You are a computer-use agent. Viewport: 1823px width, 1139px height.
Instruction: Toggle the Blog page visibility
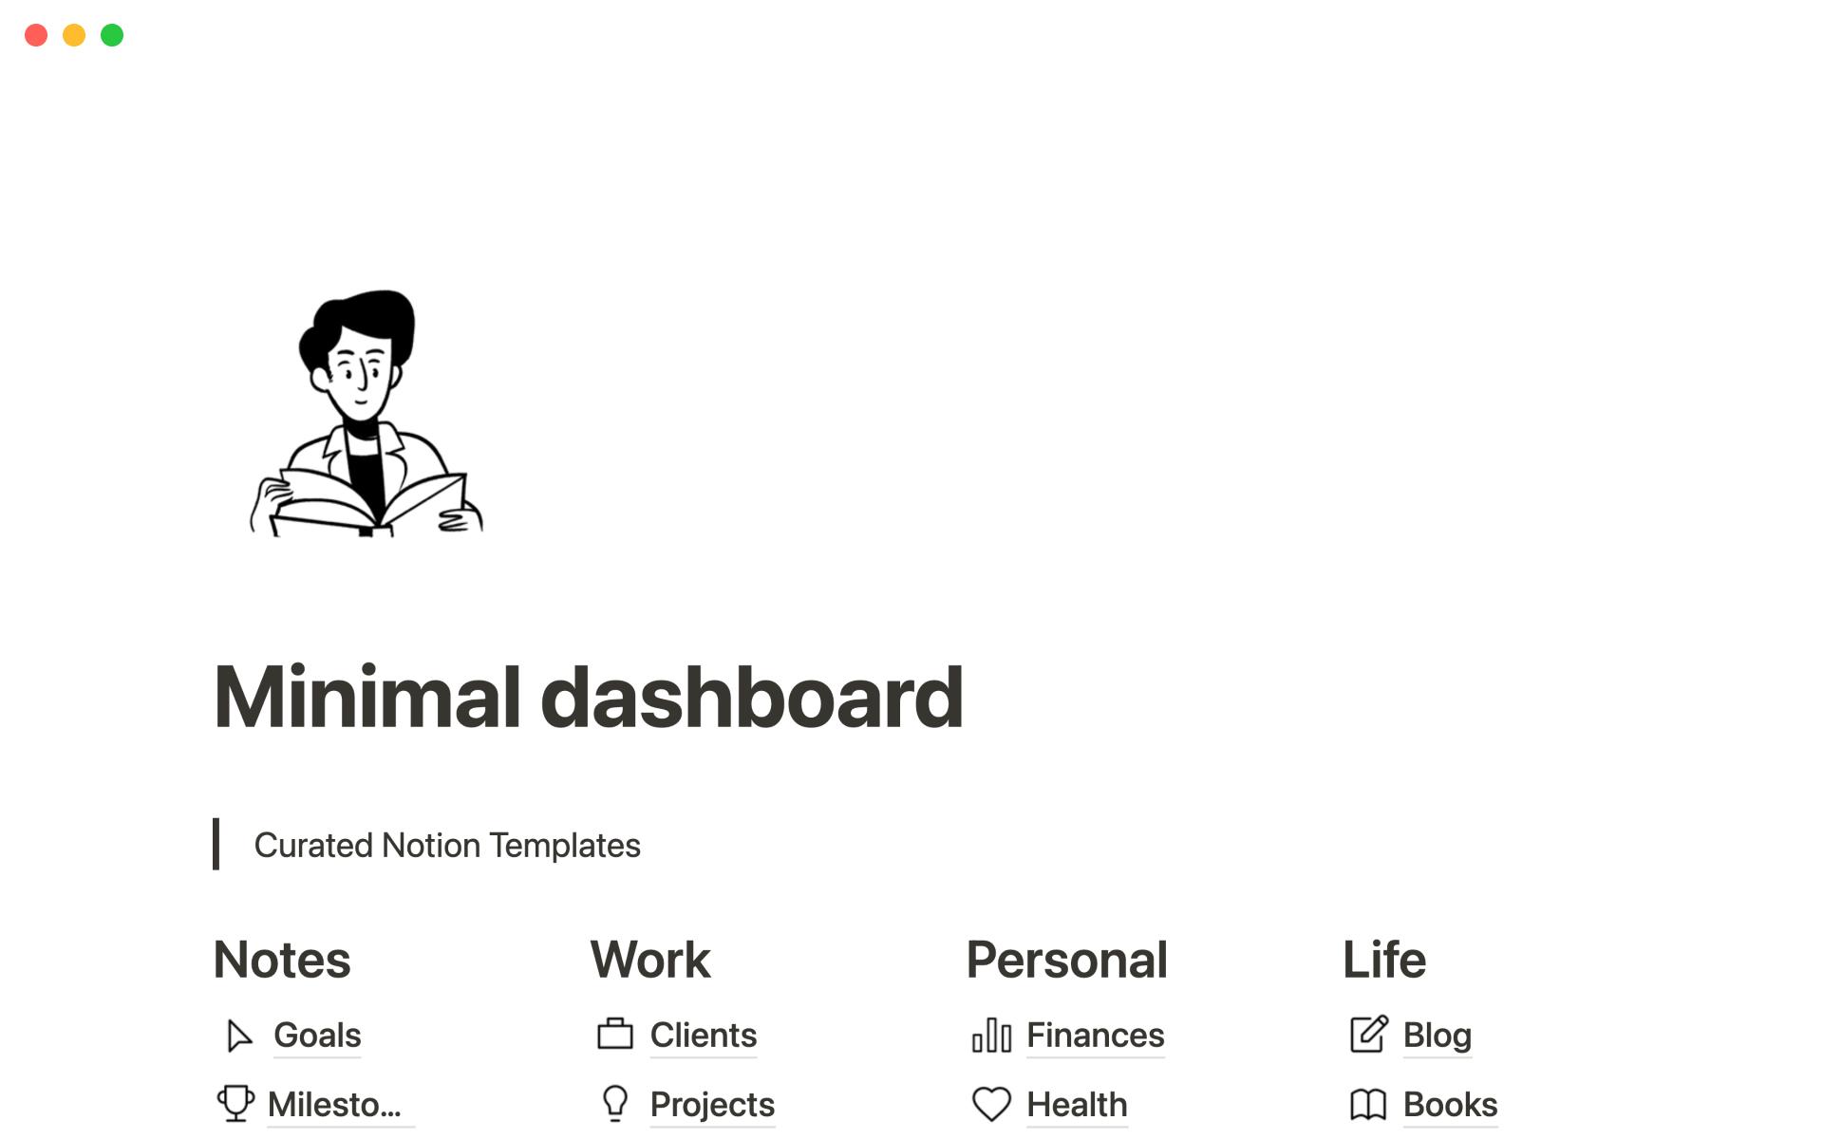tap(1436, 1036)
